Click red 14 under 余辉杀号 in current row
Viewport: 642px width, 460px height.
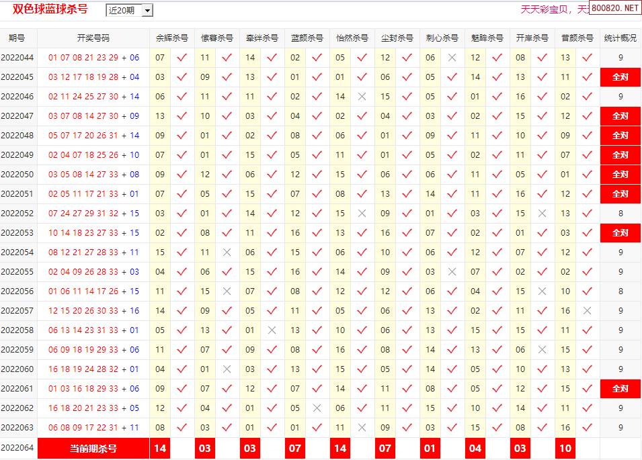[x=160, y=449]
